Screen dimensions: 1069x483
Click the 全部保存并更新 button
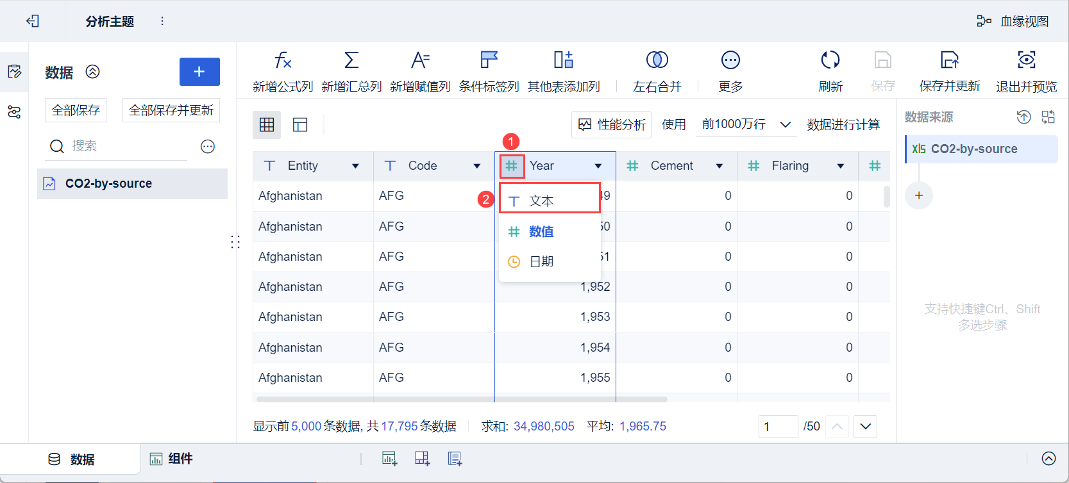click(x=171, y=110)
